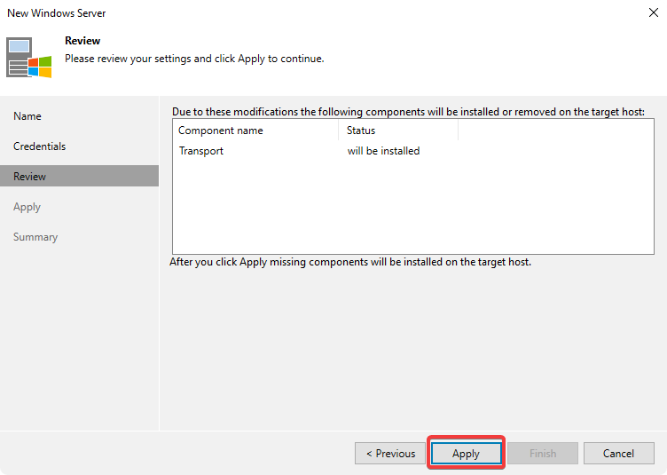This screenshot has width=667, height=475.
Task: Click the "will be installed" status cell
Action: click(x=383, y=151)
